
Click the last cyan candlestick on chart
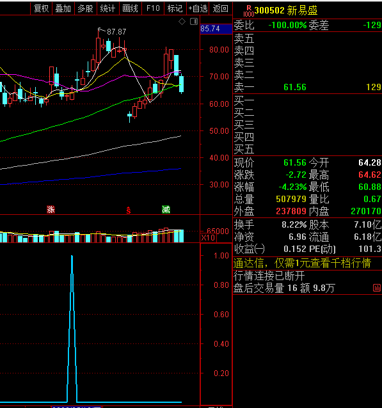pos(182,84)
